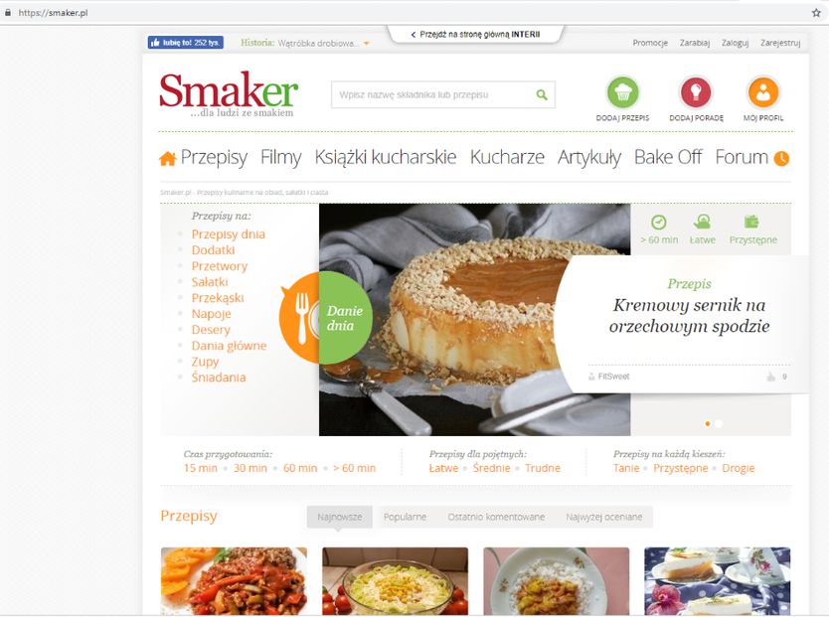829x617 pixels.
Task: Open the Najwyżej oceniane tab
Action: pyautogui.click(x=603, y=517)
